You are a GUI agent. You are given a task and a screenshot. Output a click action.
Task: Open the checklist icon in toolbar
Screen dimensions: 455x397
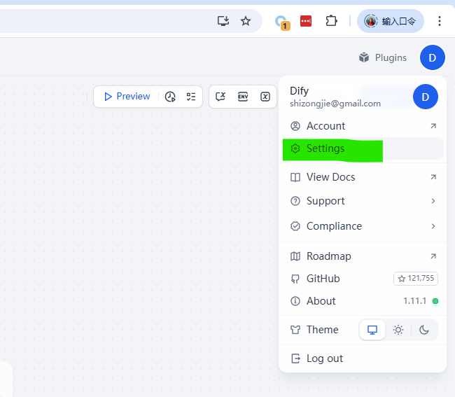pyautogui.click(x=191, y=97)
